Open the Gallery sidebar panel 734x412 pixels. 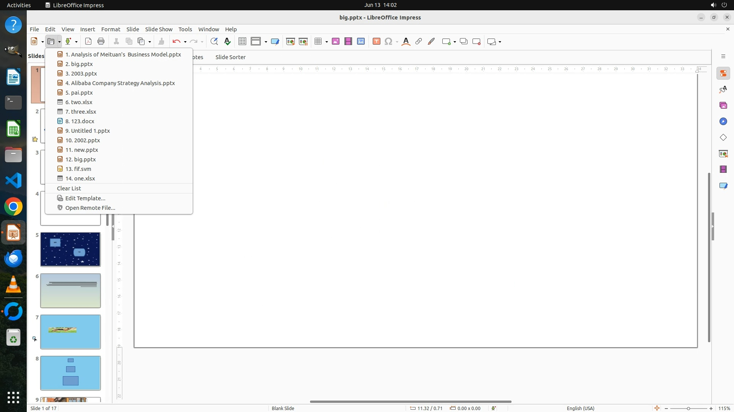723,106
